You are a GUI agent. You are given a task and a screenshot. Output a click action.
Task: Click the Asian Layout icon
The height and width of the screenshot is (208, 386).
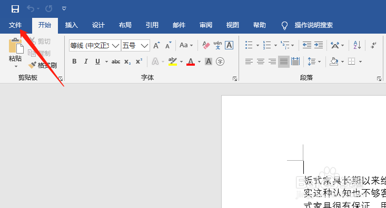coord(335,45)
